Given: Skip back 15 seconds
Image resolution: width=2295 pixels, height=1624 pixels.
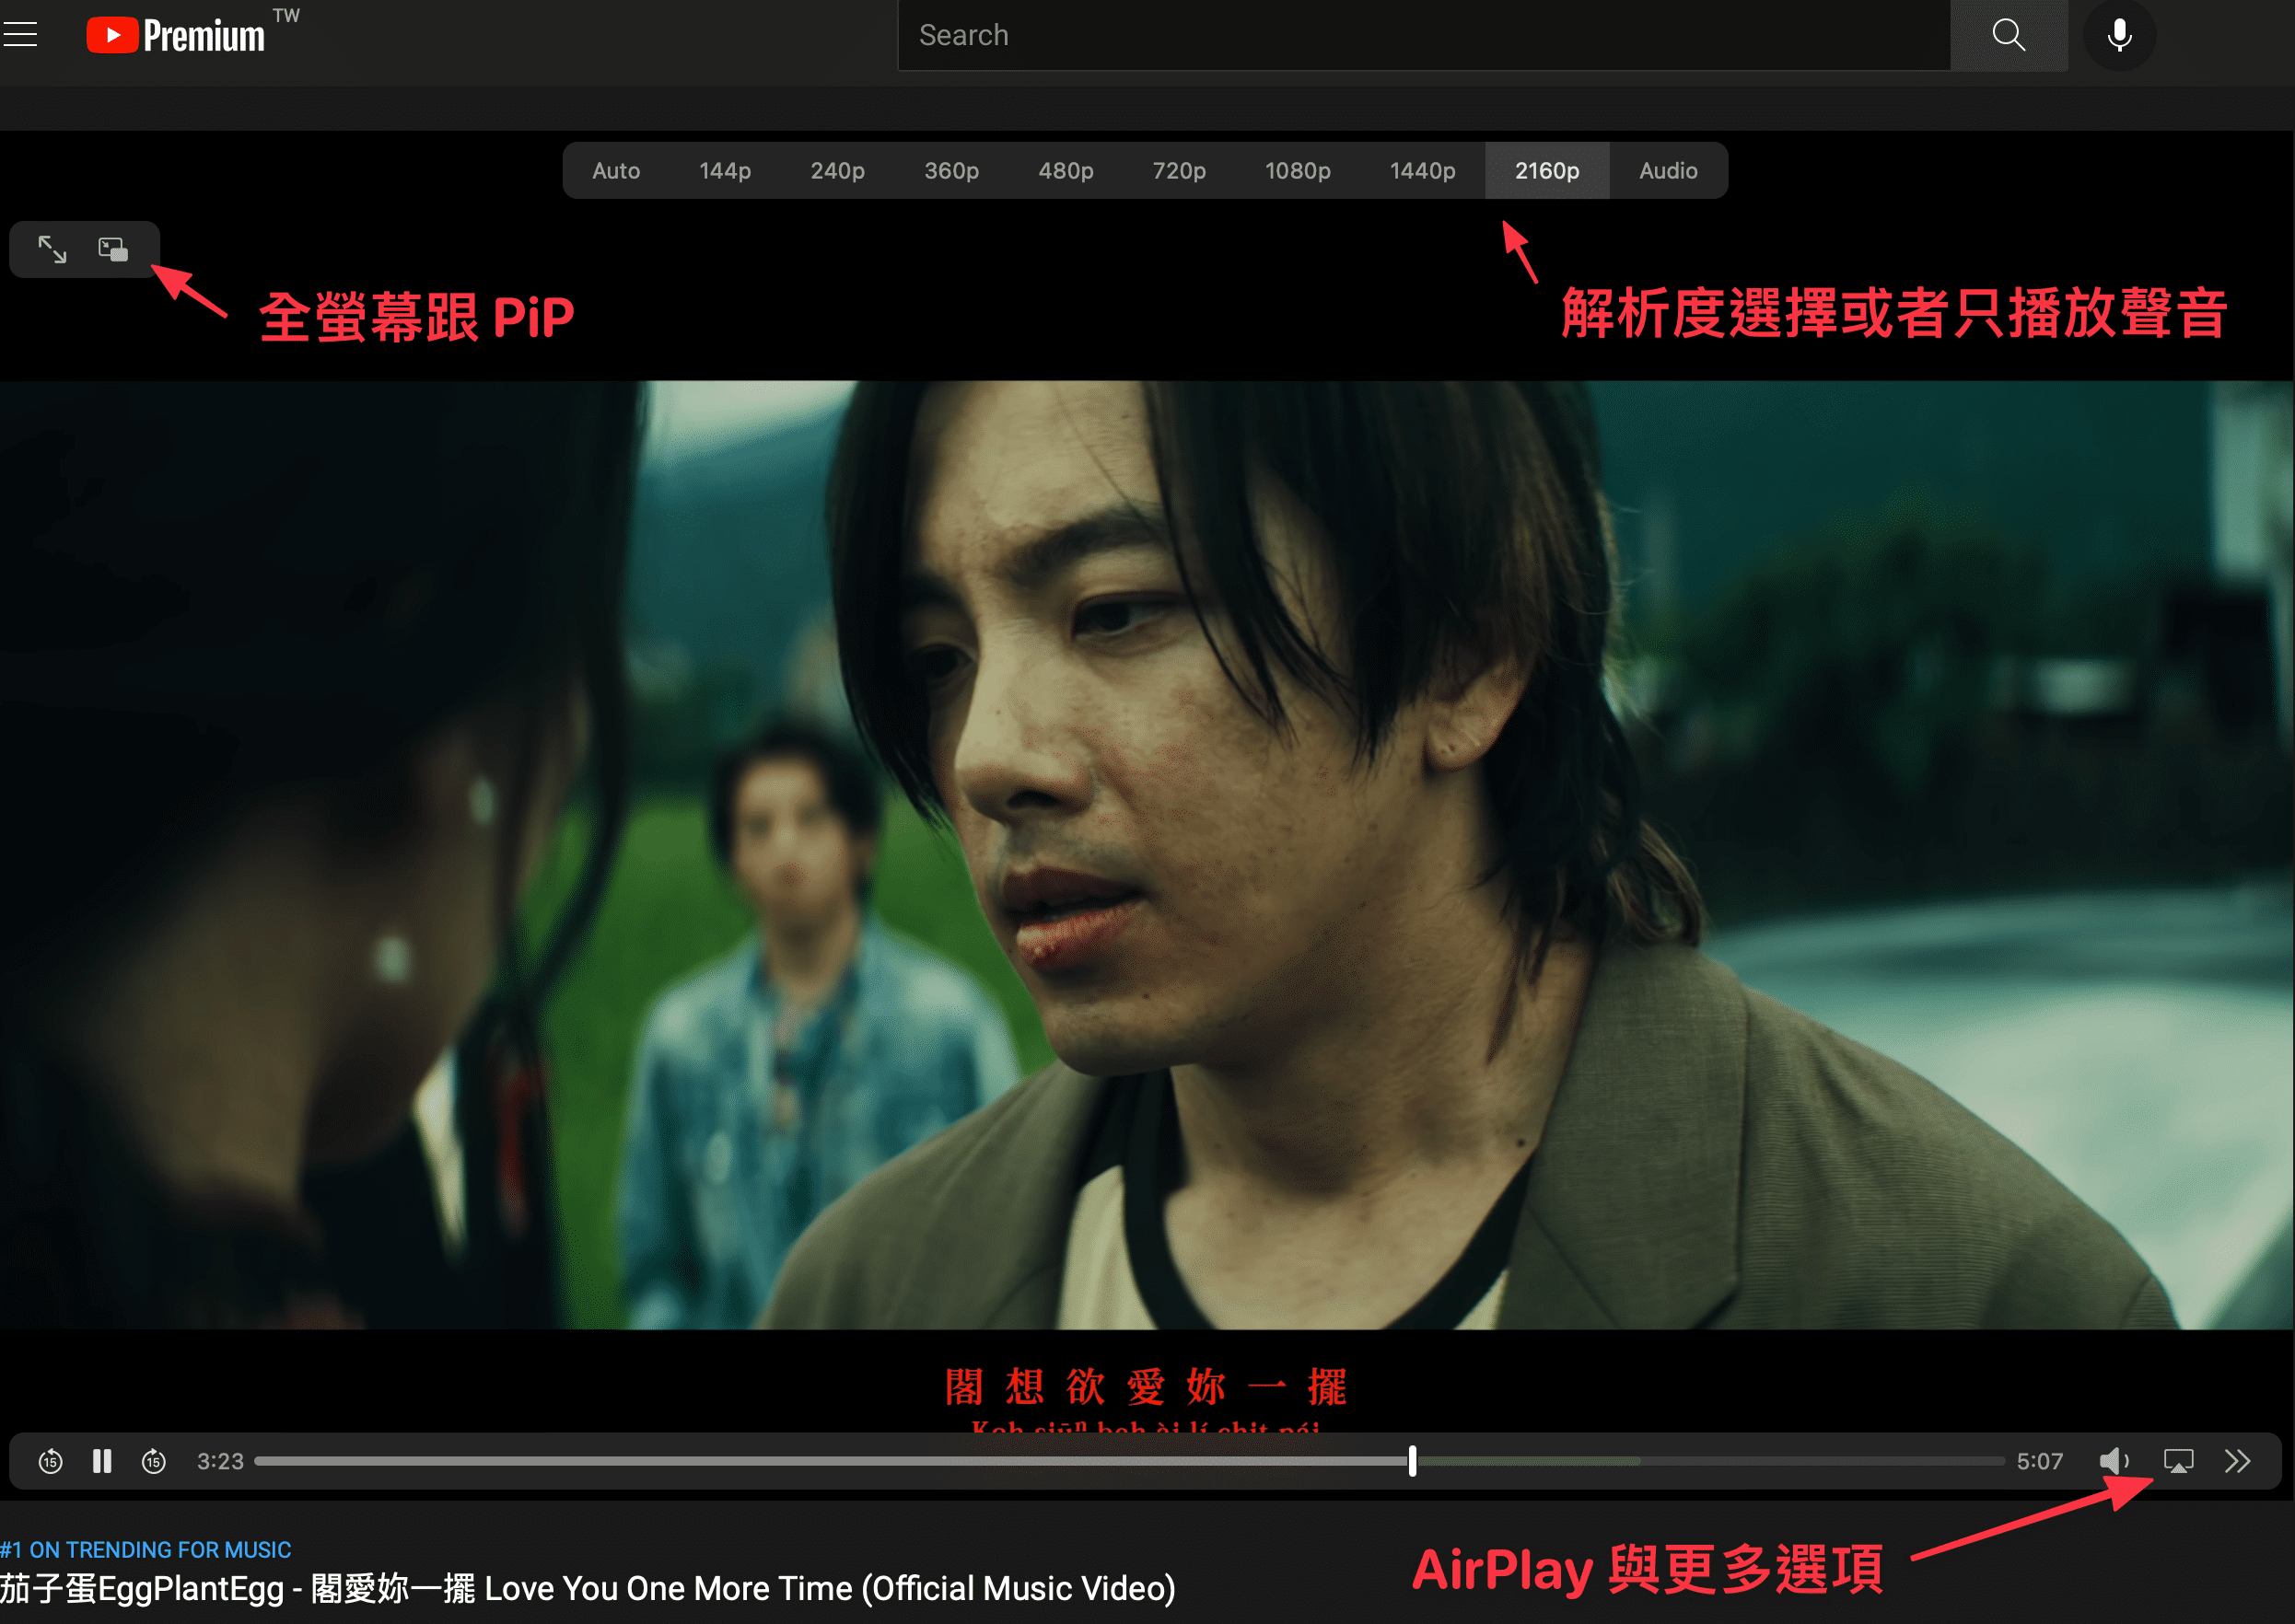Looking at the screenshot, I should pyautogui.click(x=50, y=1461).
